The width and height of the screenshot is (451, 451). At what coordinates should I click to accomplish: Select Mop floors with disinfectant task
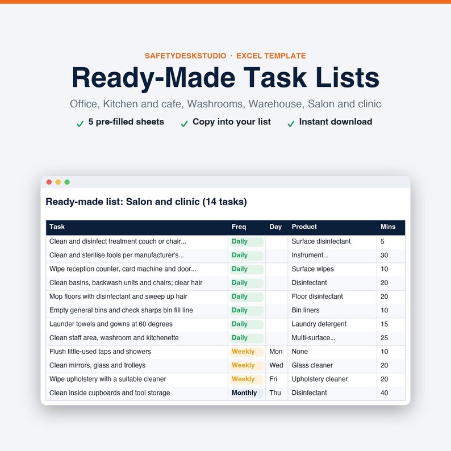coord(118,297)
